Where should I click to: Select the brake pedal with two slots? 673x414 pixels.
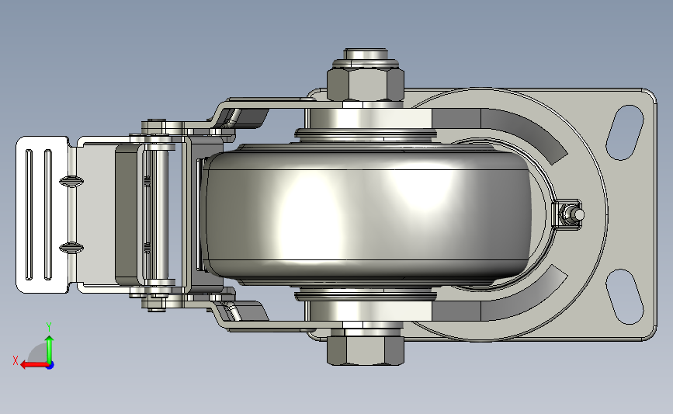(x=42, y=214)
